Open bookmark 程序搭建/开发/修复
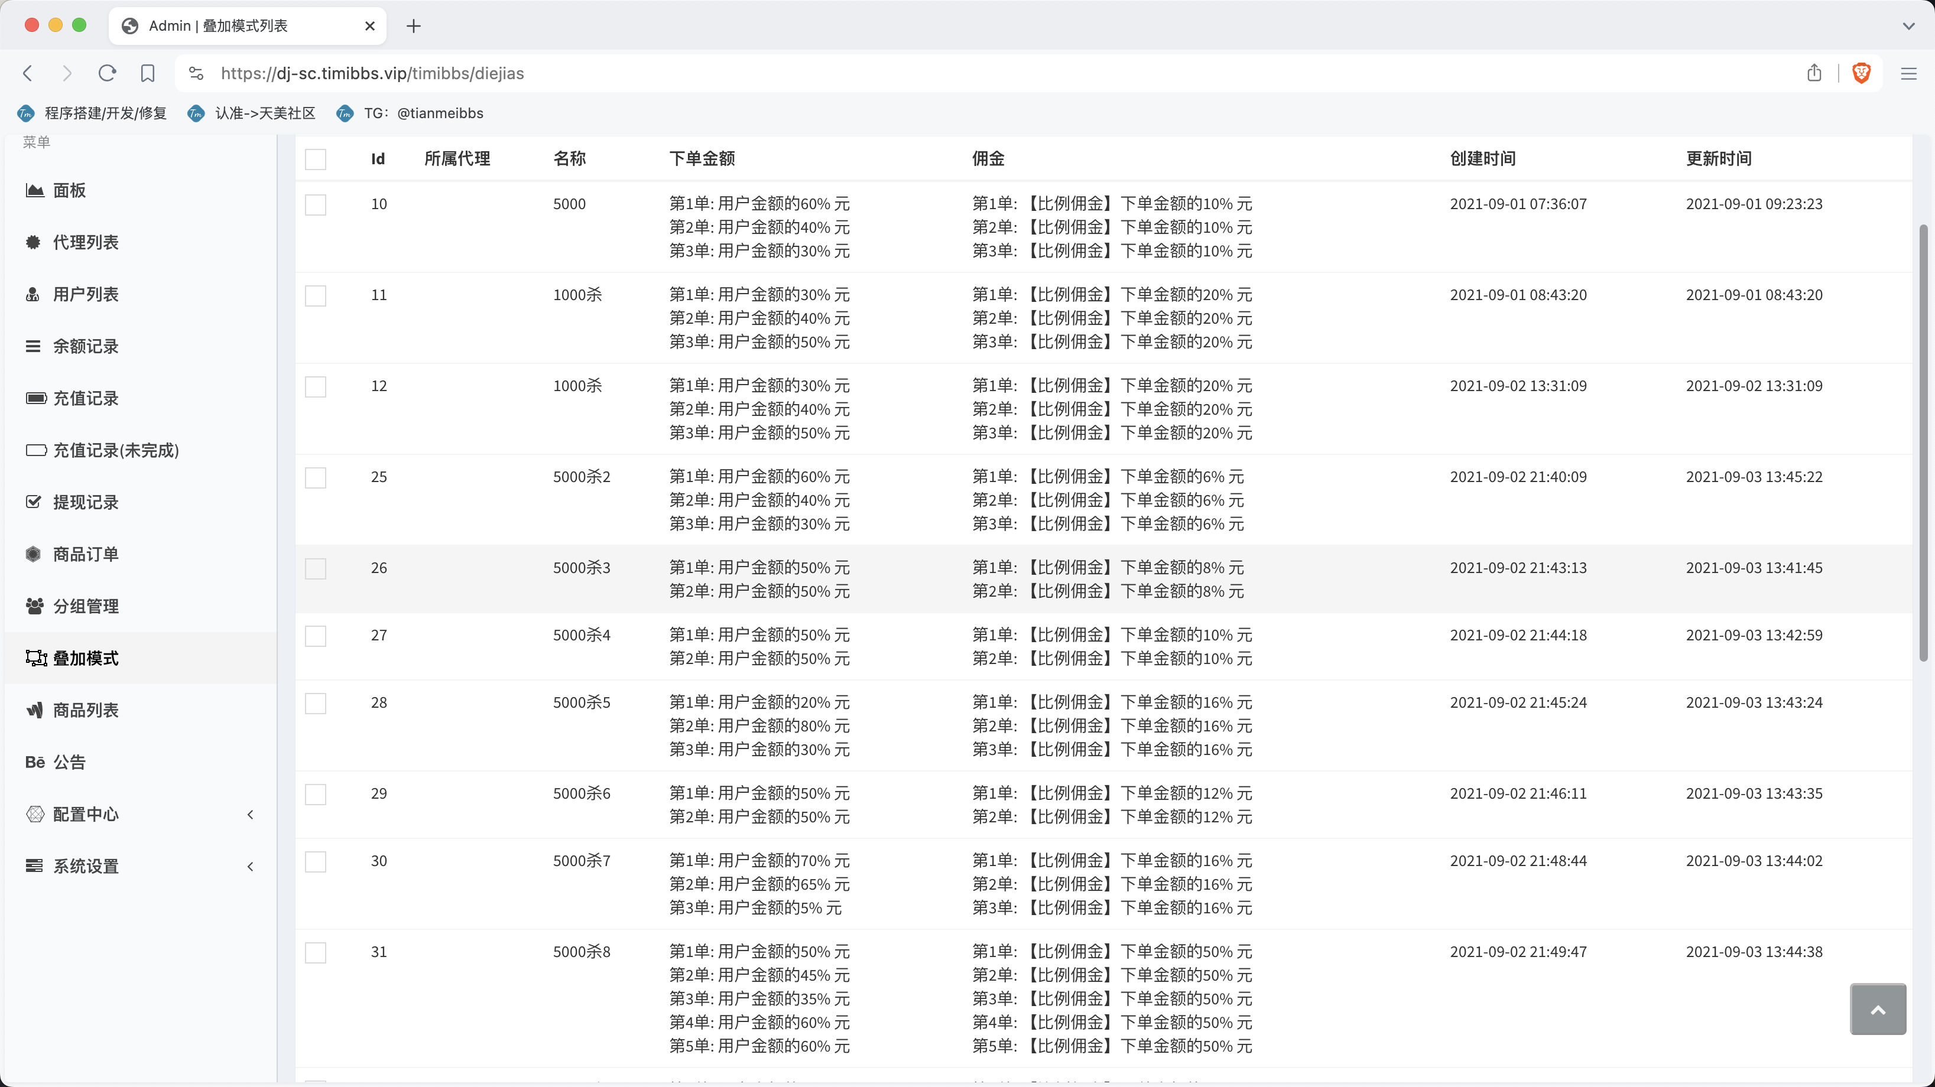This screenshot has width=1935, height=1087. (x=92, y=113)
